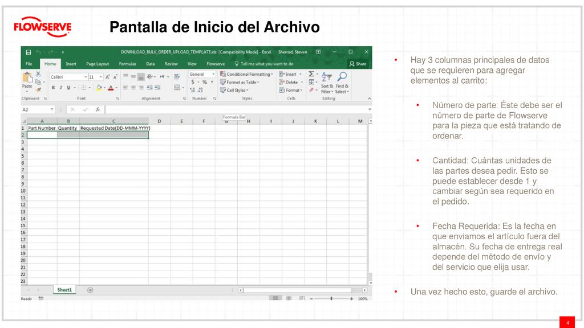Adjust the zoom slider in status bar

(331, 298)
